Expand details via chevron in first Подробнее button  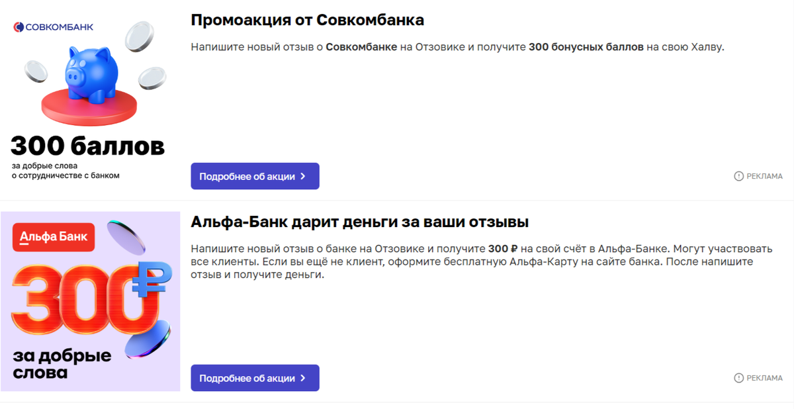[302, 176]
